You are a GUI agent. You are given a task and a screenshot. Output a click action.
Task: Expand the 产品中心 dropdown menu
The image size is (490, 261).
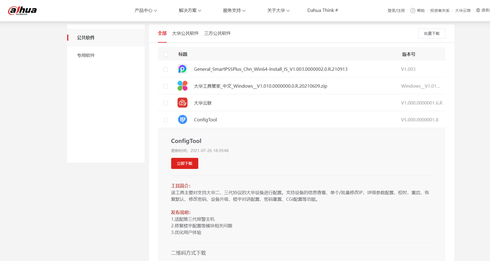pos(146,11)
